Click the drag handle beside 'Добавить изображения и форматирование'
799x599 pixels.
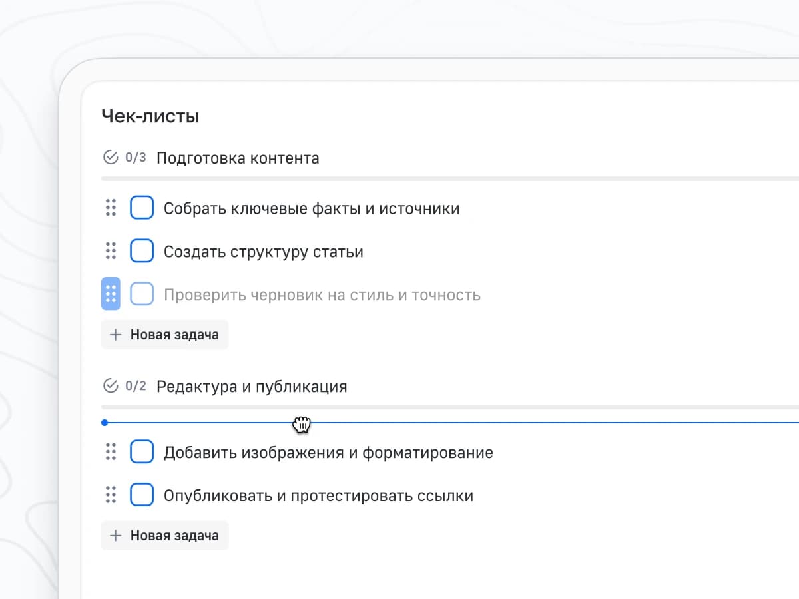pyautogui.click(x=111, y=452)
